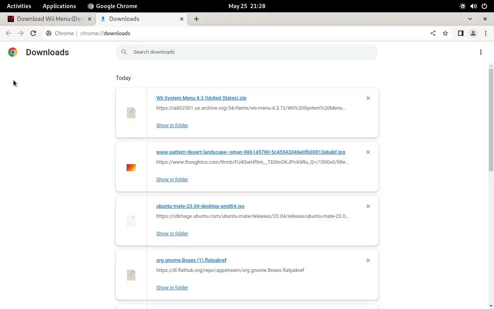
Task: Click the Wii System Menu zip file icon
Action: [131, 113]
